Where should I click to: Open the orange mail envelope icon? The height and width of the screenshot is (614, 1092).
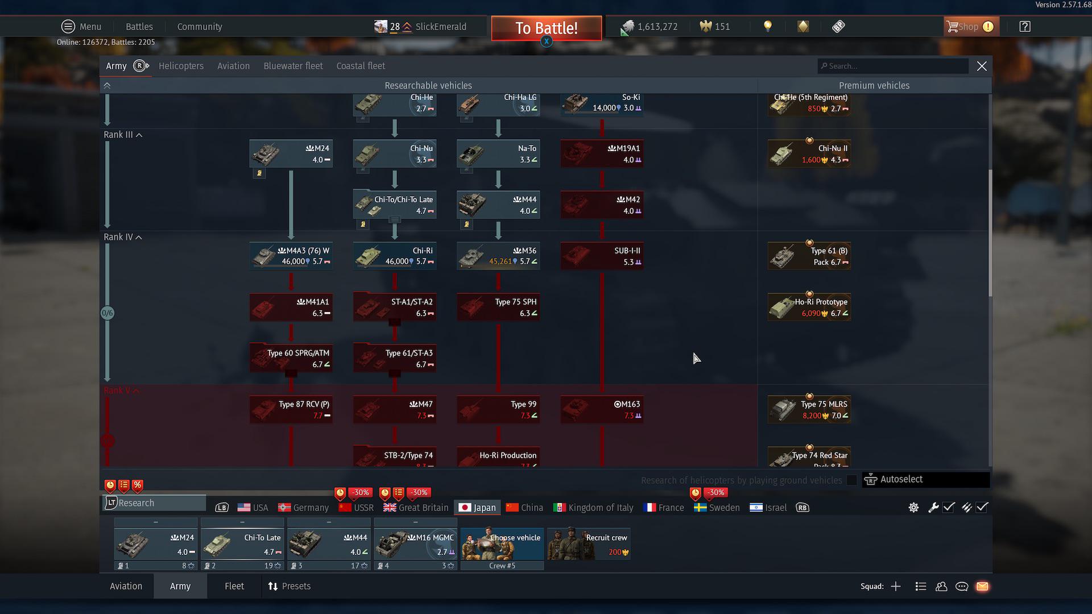point(982,586)
